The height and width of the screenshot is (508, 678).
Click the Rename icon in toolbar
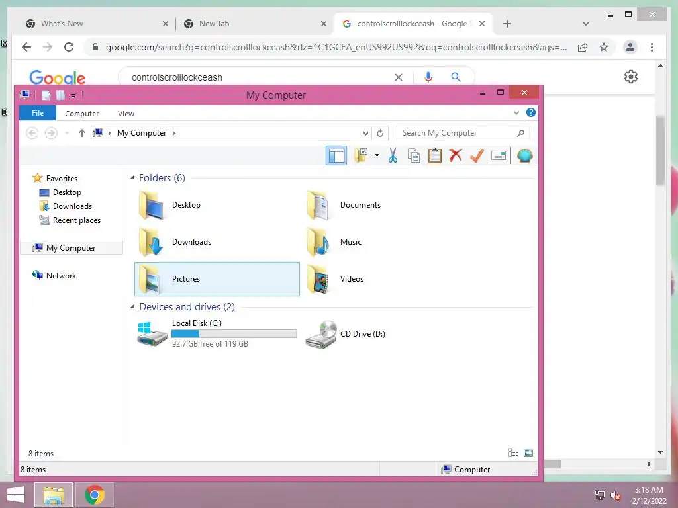(498, 155)
